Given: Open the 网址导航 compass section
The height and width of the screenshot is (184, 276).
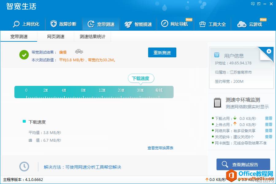Looking at the screenshot, I should [x=174, y=24].
